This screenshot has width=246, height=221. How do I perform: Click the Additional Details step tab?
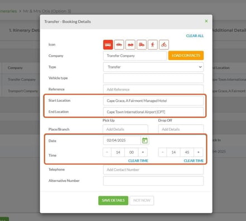(229, 30)
